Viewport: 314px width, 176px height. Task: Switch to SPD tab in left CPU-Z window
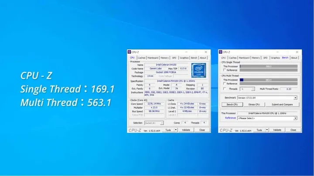174,58
